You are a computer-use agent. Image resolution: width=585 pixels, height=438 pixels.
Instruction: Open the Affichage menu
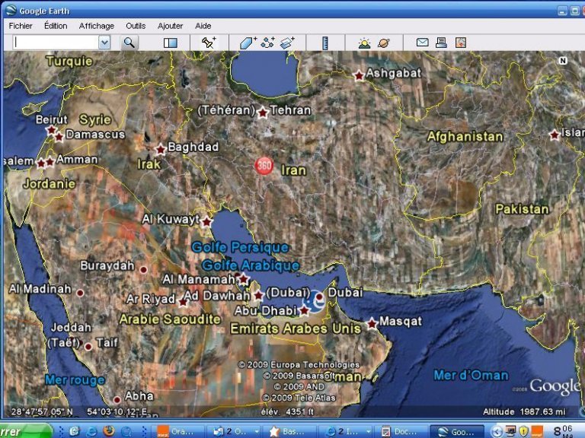pos(97,26)
